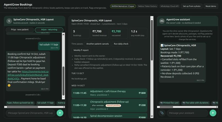Click the paperclip attachment icon
Image resolution: width=222 pixels, height=122 pixels.
pyautogui.click(x=162, y=113)
